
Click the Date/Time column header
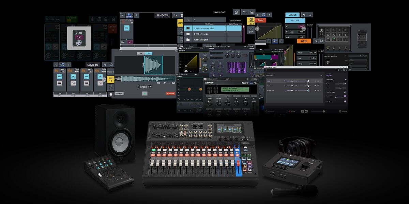(233, 24)
